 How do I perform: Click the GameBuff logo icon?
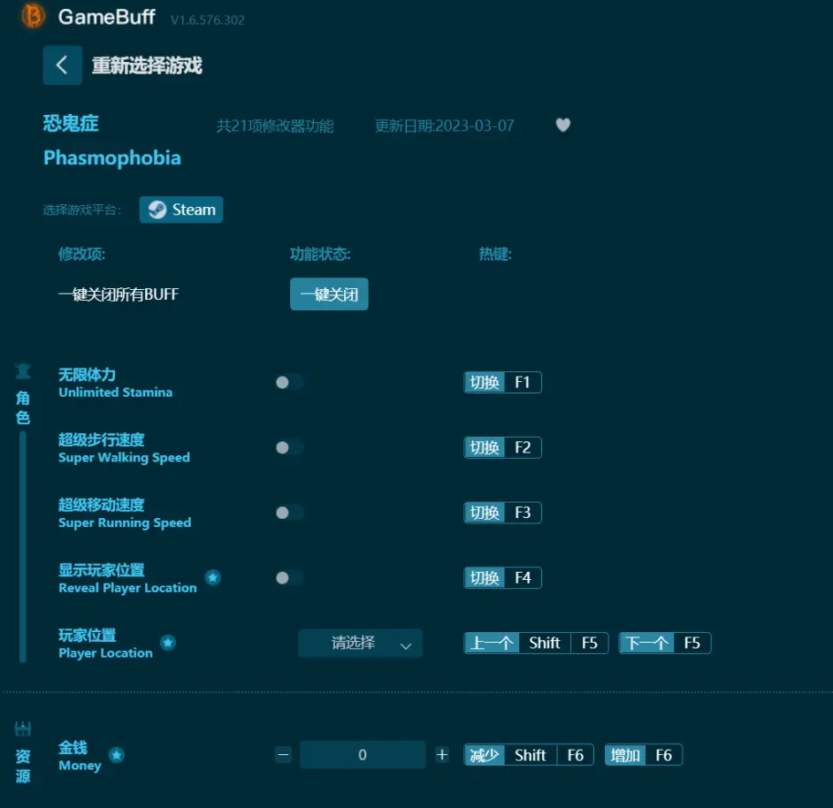click(33, 17)
